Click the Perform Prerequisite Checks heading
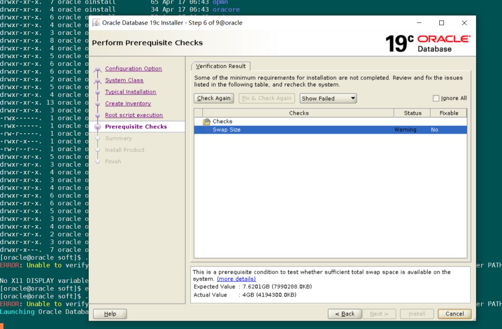502x329 pixels. [x=147, y=43]
